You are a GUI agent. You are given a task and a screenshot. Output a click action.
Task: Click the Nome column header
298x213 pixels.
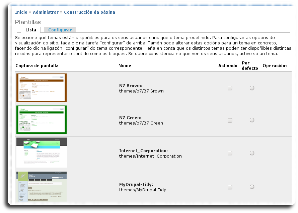pos(125,66)
